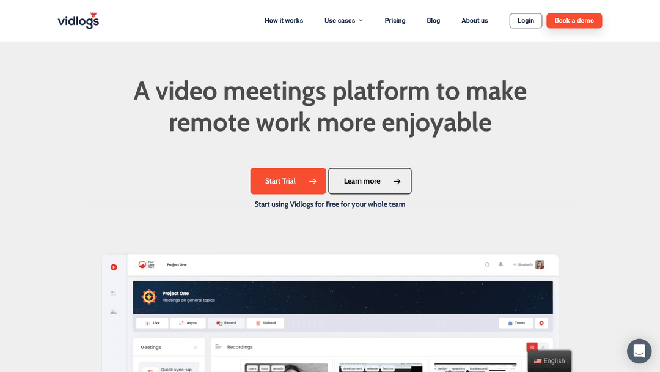Click the arrow icon inside Learn more
This screenshot has width=660, height=372.
(x=397, y=181)
